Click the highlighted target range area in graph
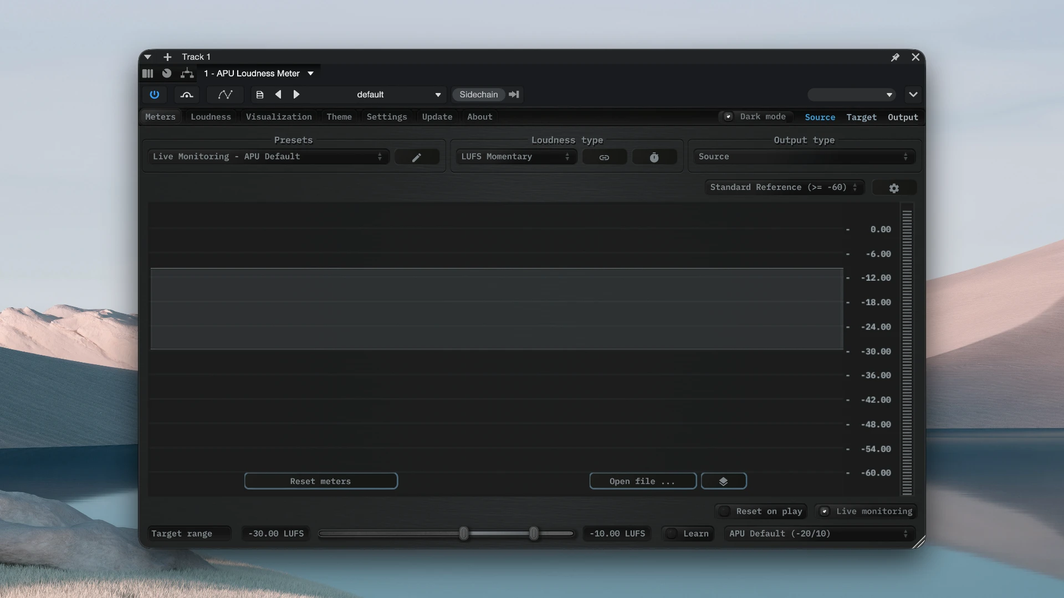 (x=497, y=308)
